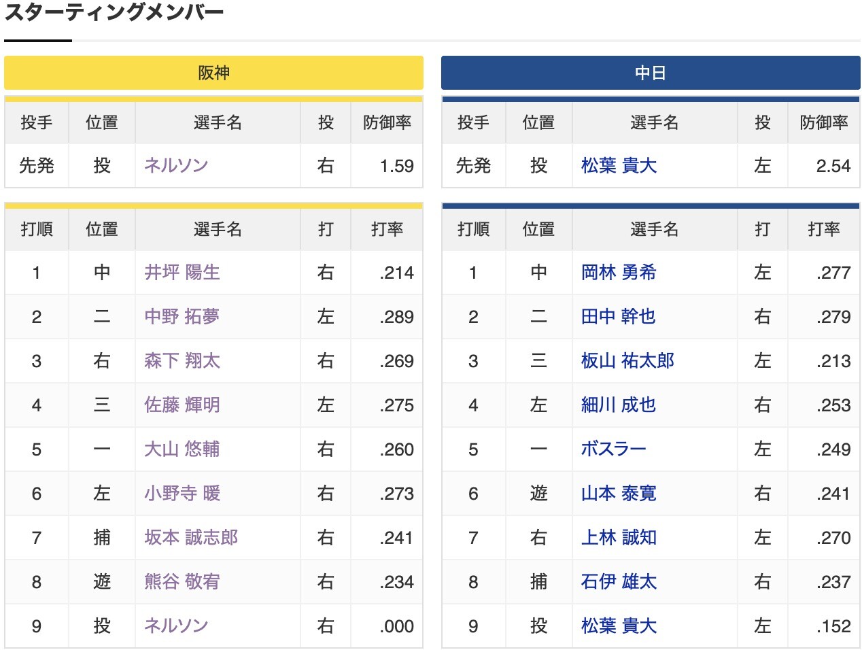
Task: Click batting average .270
Action: pos(833,537)
